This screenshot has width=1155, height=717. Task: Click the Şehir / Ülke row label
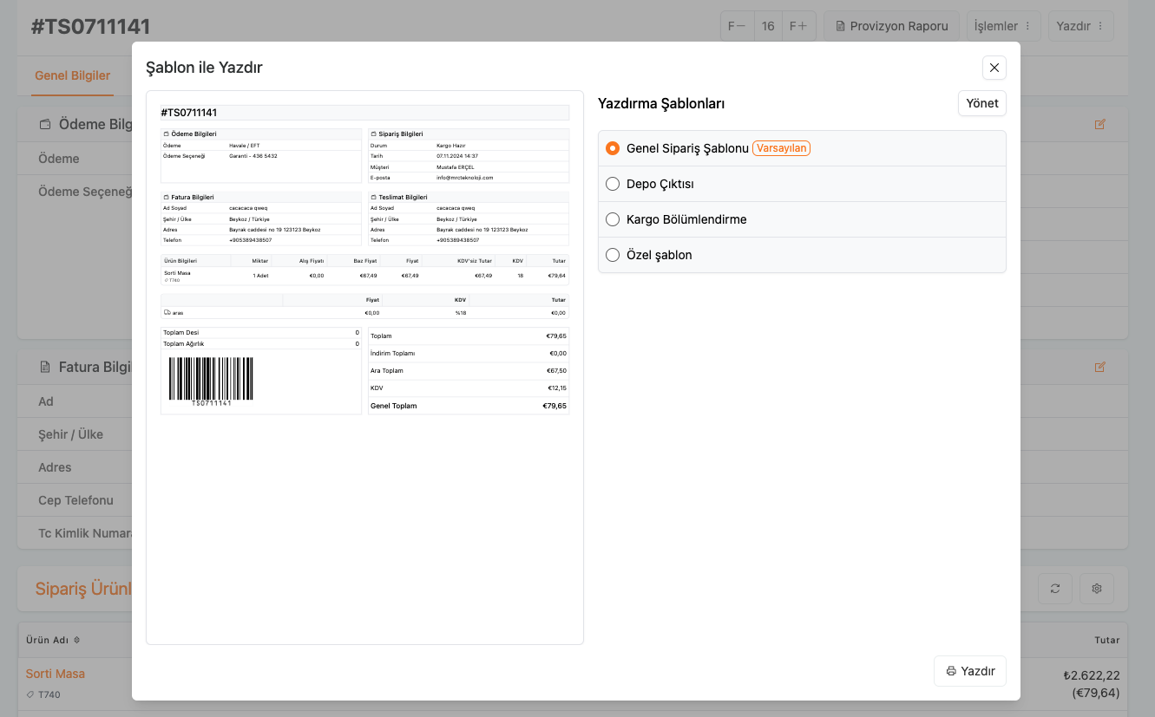click(x=71, y=433)
